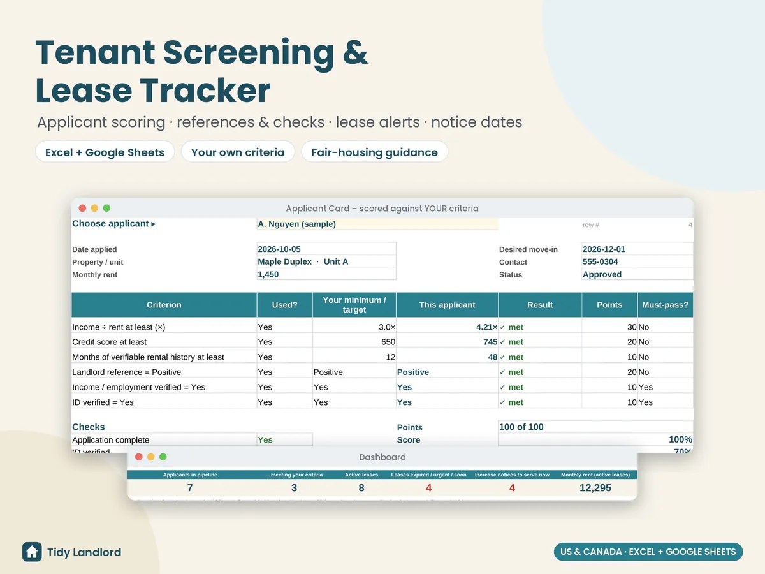Select the 100 of 100 points cell
Image resolution: width=765 pixels, height=574 pixels.
pyautogui.click(x=595, y=427)
